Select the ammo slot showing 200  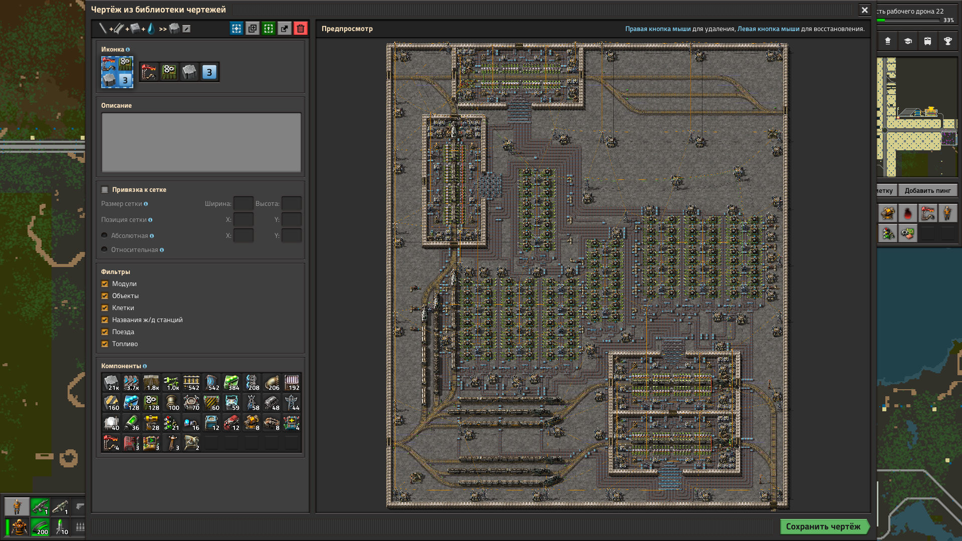[x=40, y=526]
